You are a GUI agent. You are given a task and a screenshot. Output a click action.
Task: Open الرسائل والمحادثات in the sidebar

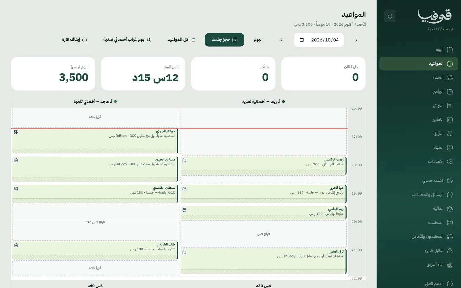click(419, 195)
